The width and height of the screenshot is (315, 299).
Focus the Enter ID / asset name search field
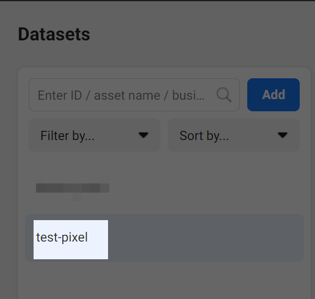click(x=134, y=95)
